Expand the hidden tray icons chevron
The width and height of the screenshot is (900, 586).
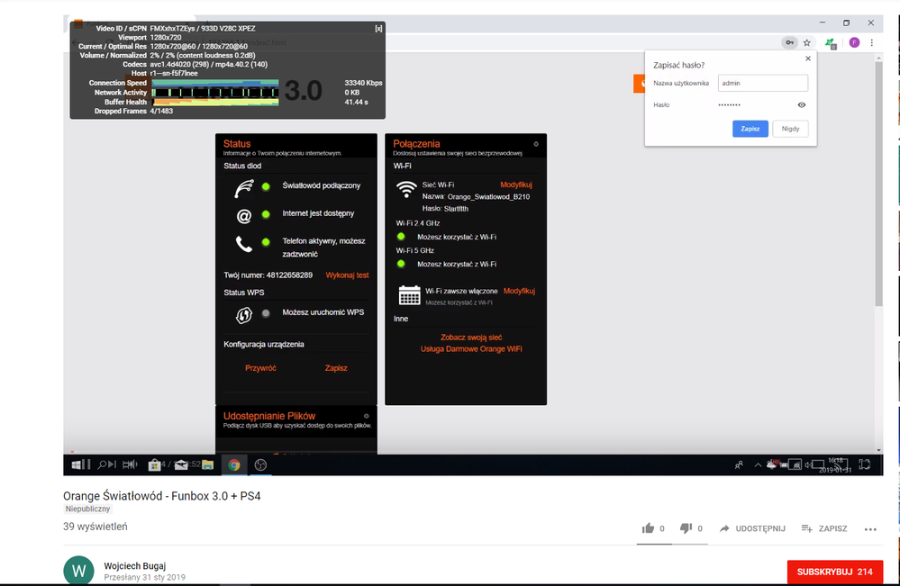[x=758, y=465]
